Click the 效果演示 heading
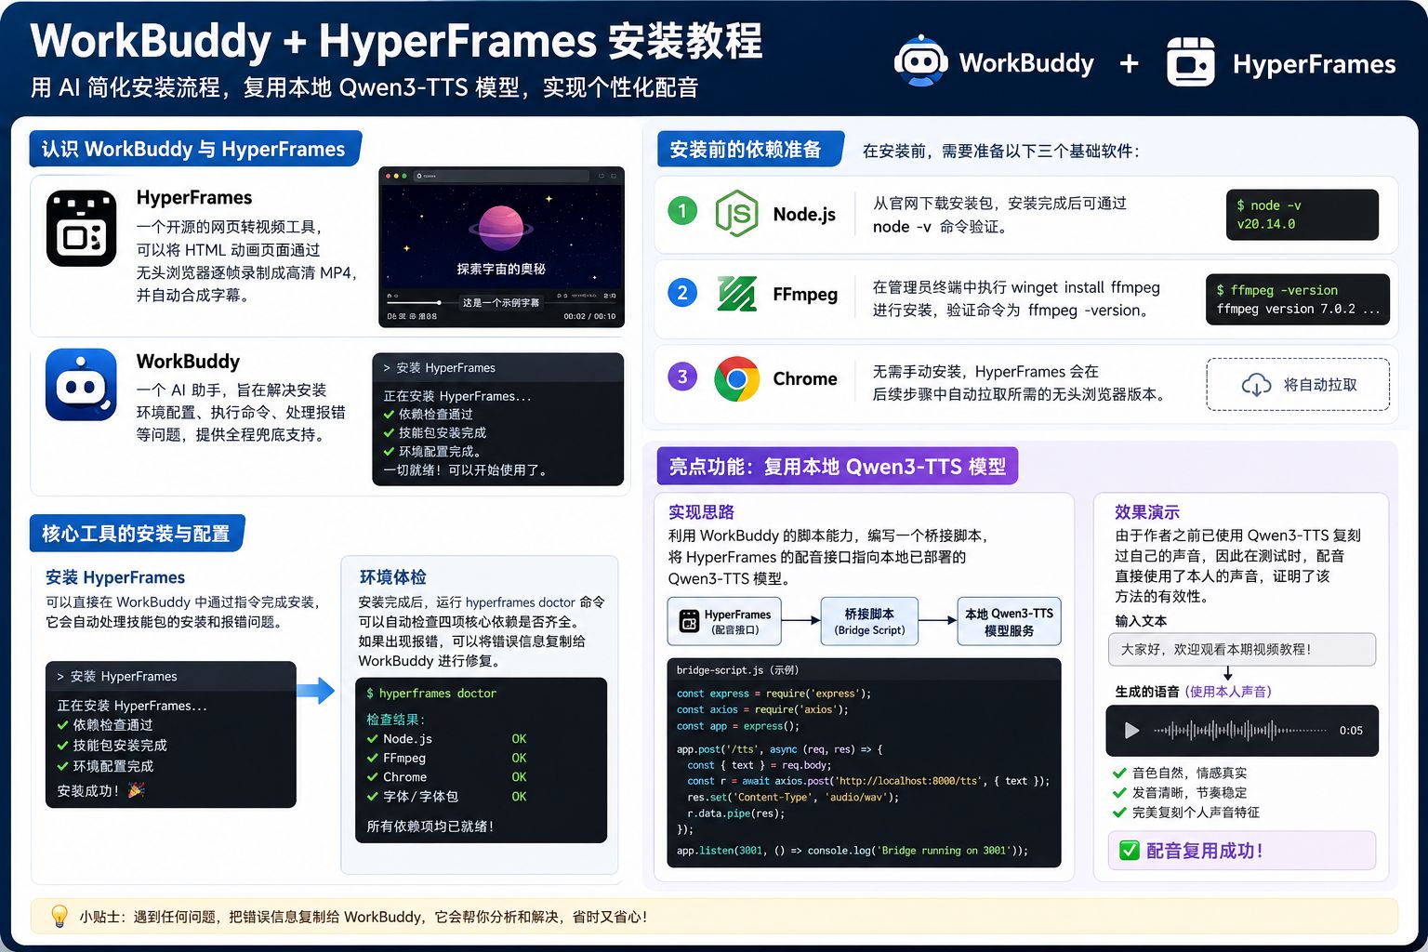1428x952 pixels. pos(1146,511)
